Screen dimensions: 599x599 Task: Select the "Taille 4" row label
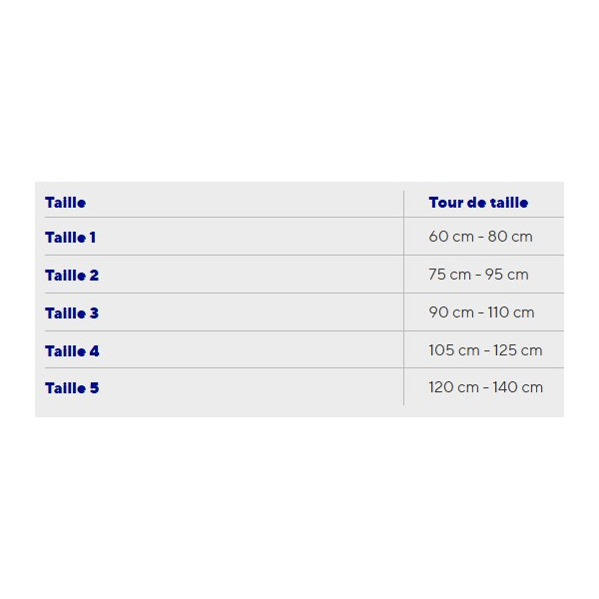[x=72, y=351]
